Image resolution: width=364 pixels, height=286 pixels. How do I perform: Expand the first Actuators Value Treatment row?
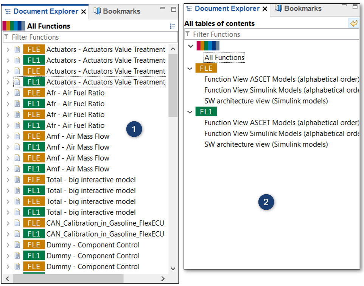[x=8, y=49]
